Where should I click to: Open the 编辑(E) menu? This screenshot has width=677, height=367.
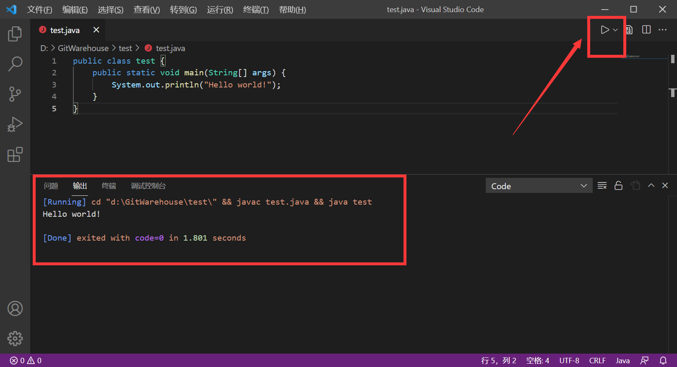click(x=75, y=10)
